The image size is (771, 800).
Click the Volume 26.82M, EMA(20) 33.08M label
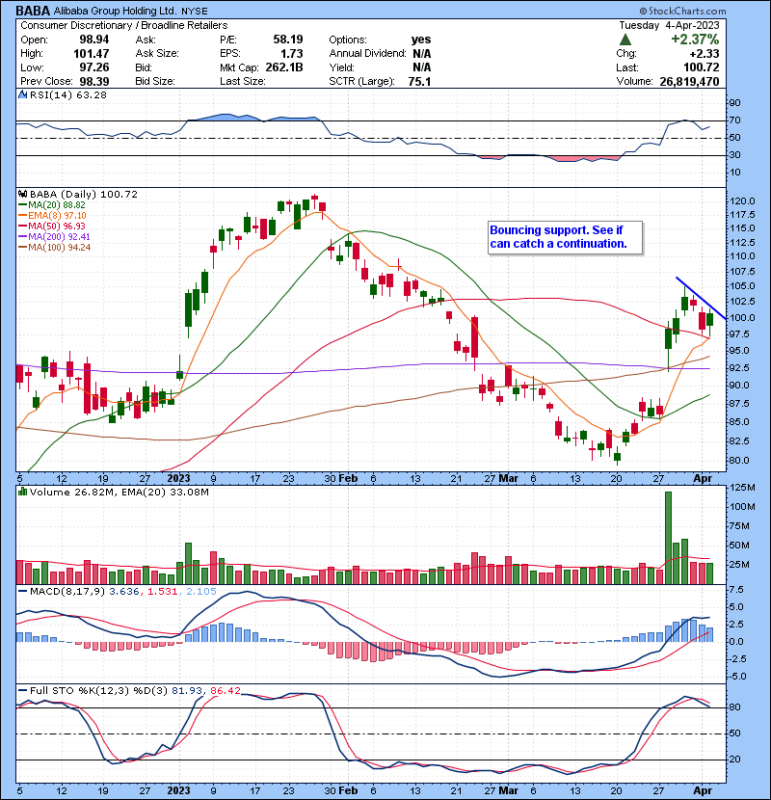click(x=120, y=492)
